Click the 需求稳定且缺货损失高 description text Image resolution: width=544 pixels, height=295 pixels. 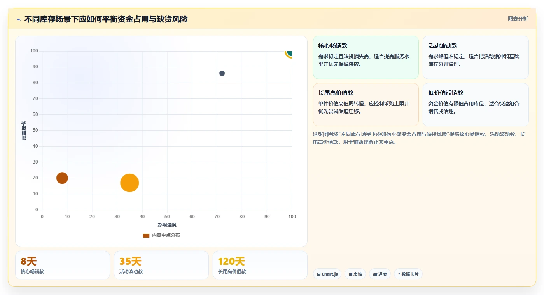click(x=364, y=60)
